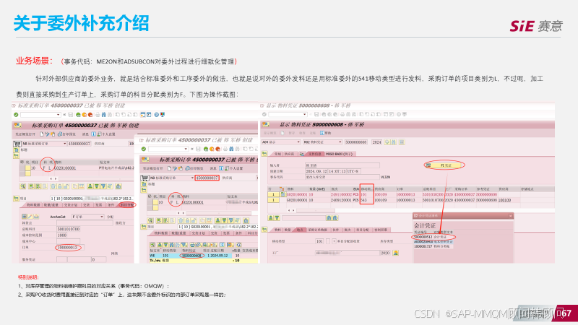Click FI 凭证 button in material document window
This screenshot has height=325, width=578.
(444, 165)
